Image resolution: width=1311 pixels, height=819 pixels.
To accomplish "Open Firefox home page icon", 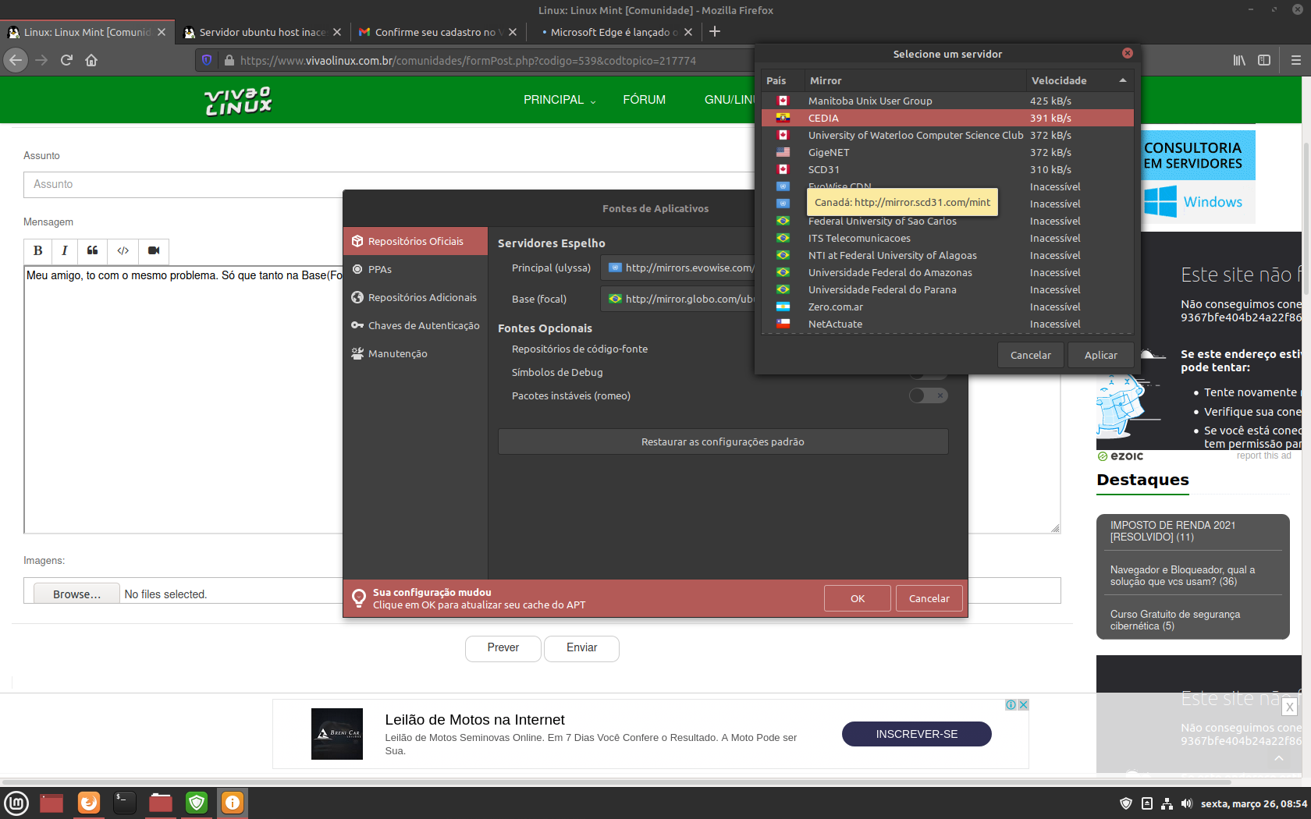I will (x=91, y=60).
